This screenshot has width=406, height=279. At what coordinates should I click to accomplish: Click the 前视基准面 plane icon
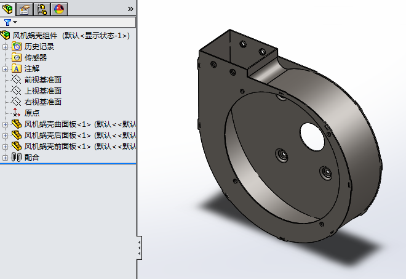point(17,79)
